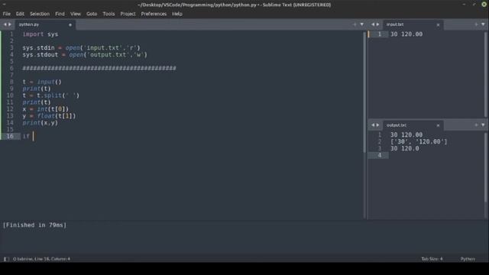Image resolution: width=489 pixels, height=275 pixels.
Task: Click the Finished in 79ms build output
Action: tap(34, 225)
